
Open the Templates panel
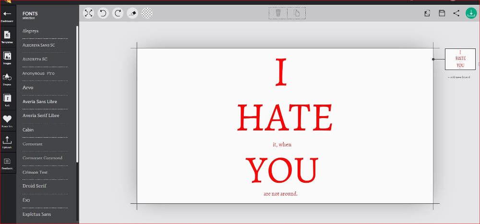click(x=7, y=37)
